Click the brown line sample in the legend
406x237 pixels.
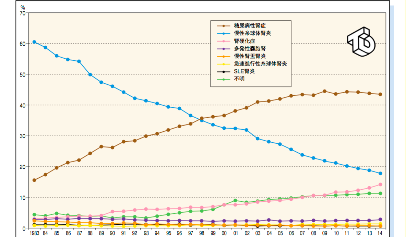(x=224, y=26)
